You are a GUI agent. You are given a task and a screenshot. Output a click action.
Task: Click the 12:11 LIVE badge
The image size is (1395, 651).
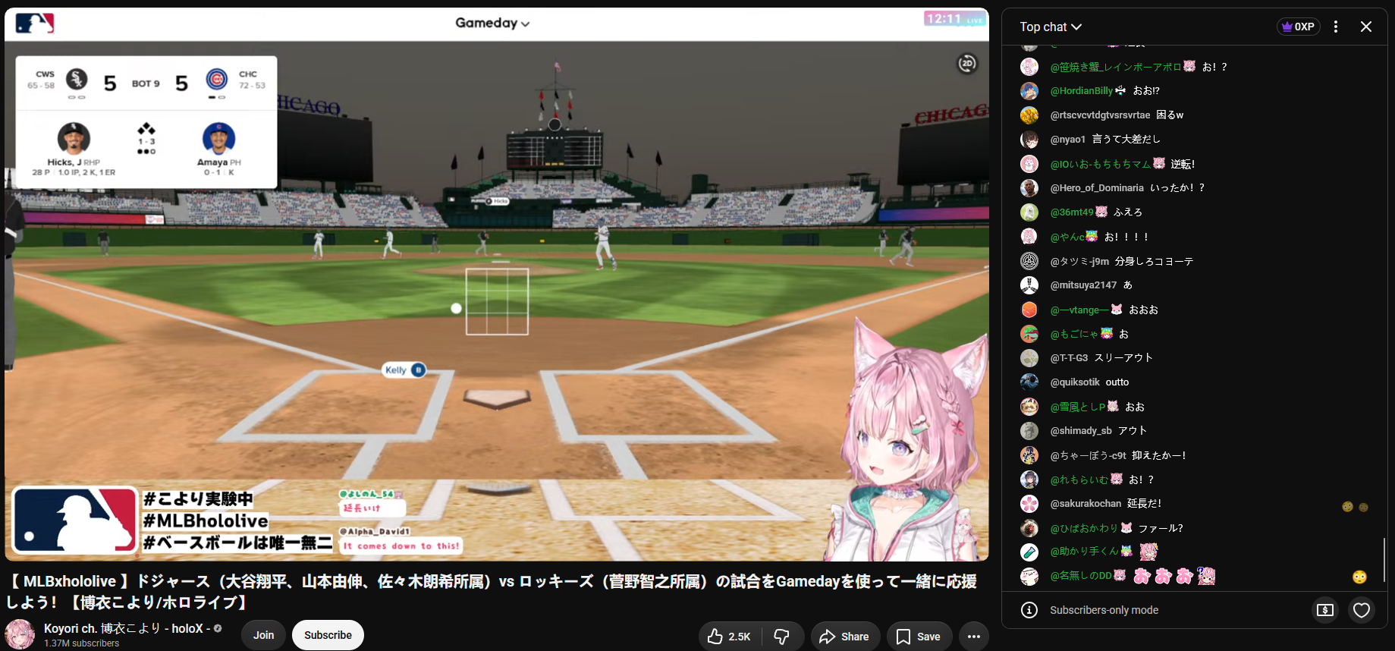pos(954,19)
